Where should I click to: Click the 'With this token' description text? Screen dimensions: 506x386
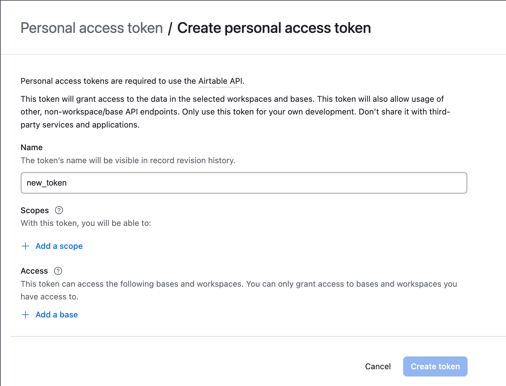86,223
